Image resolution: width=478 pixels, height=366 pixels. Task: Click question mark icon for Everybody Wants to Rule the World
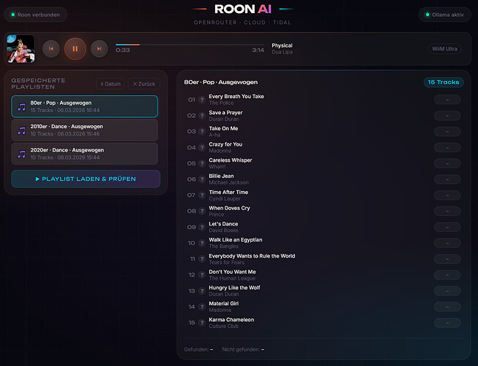pyautogui.click(x=202, y=259)
